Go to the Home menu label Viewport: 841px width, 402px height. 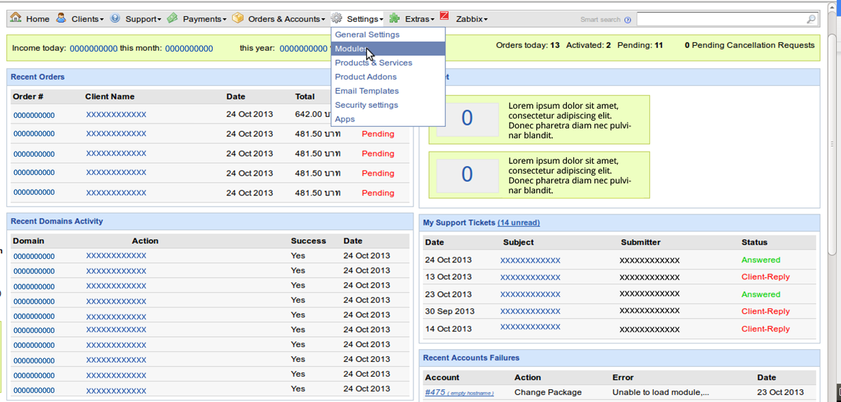click(37, 19)
